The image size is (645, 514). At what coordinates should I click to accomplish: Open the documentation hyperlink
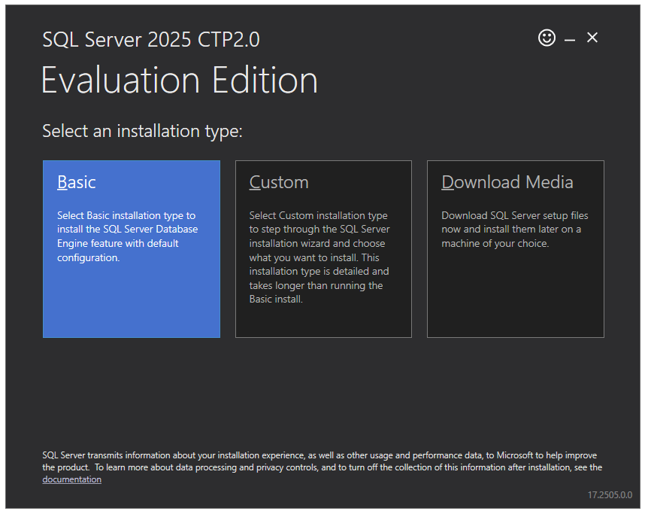[71, 479]
